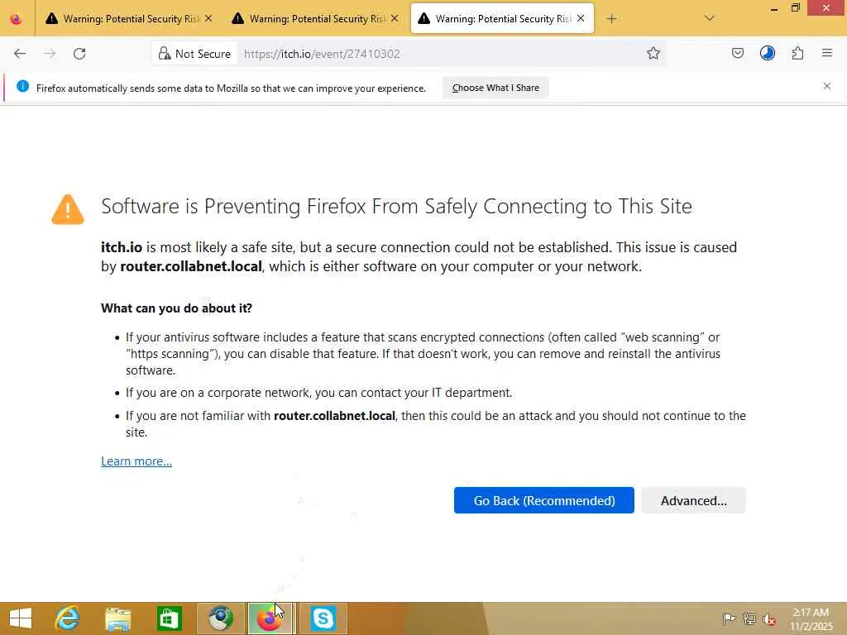The width and height of the screenshot is (847, 635).
Task: Open a new tab with plus button
Action: [611, 18]
